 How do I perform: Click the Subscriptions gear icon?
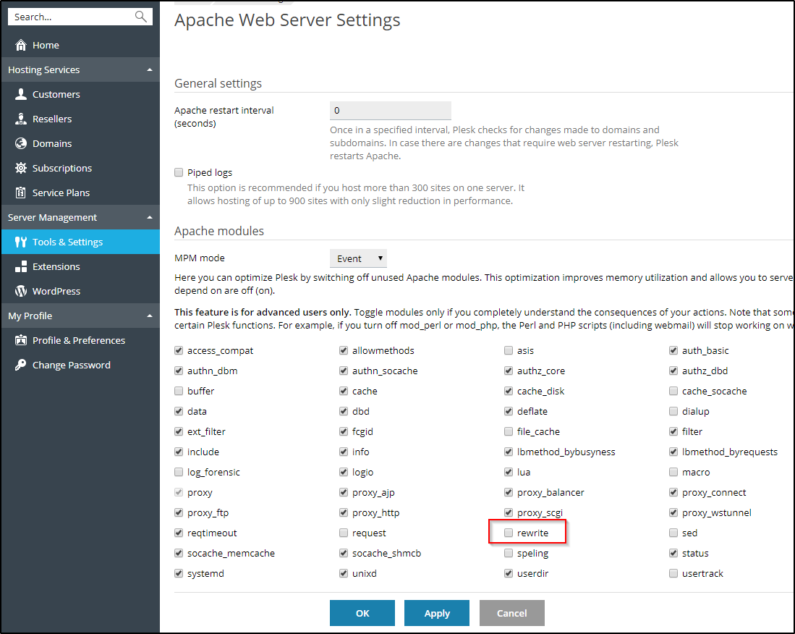pyautogui.click(x=21, y=168)
